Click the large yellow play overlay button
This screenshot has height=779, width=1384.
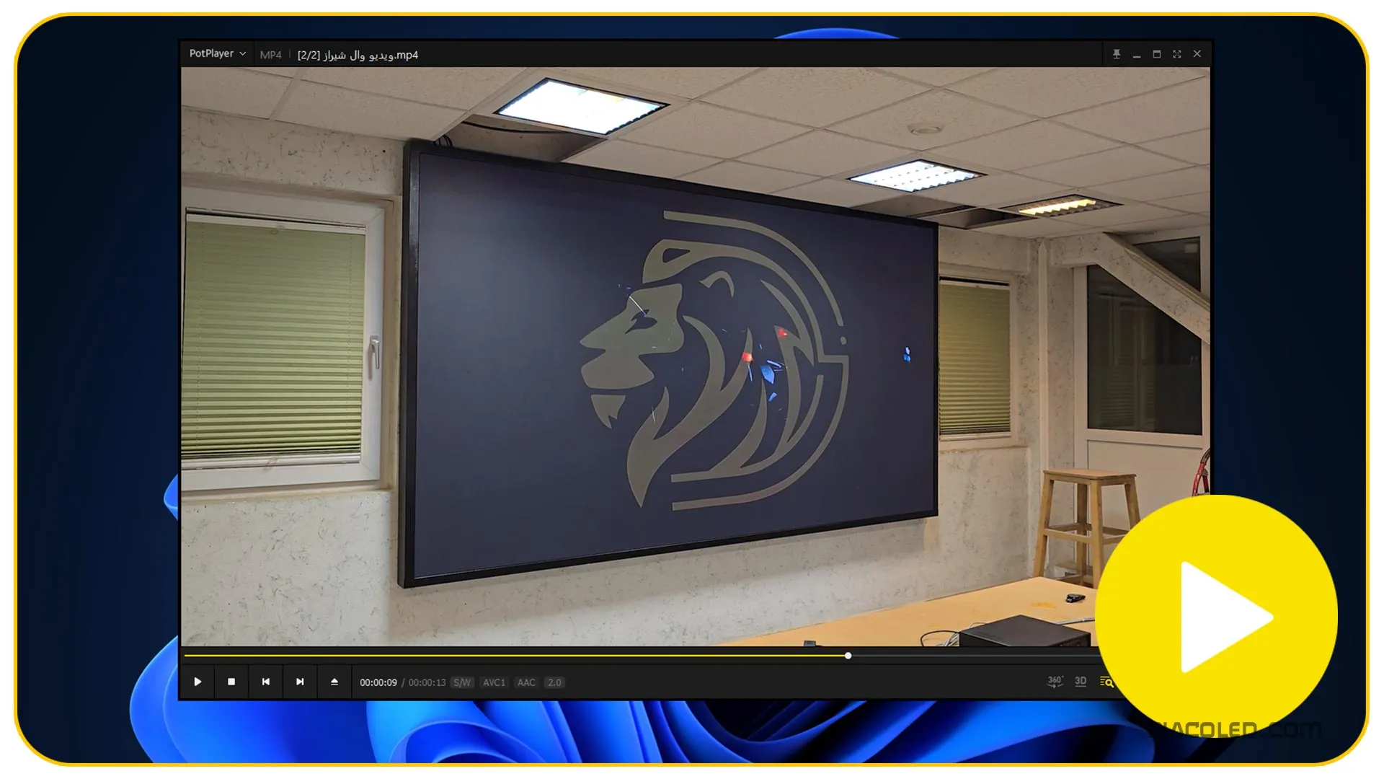1217,617
